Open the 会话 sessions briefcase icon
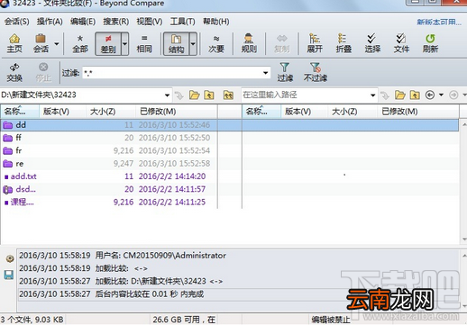The height and width of the screenshot is (325, 467). (41, 43)
